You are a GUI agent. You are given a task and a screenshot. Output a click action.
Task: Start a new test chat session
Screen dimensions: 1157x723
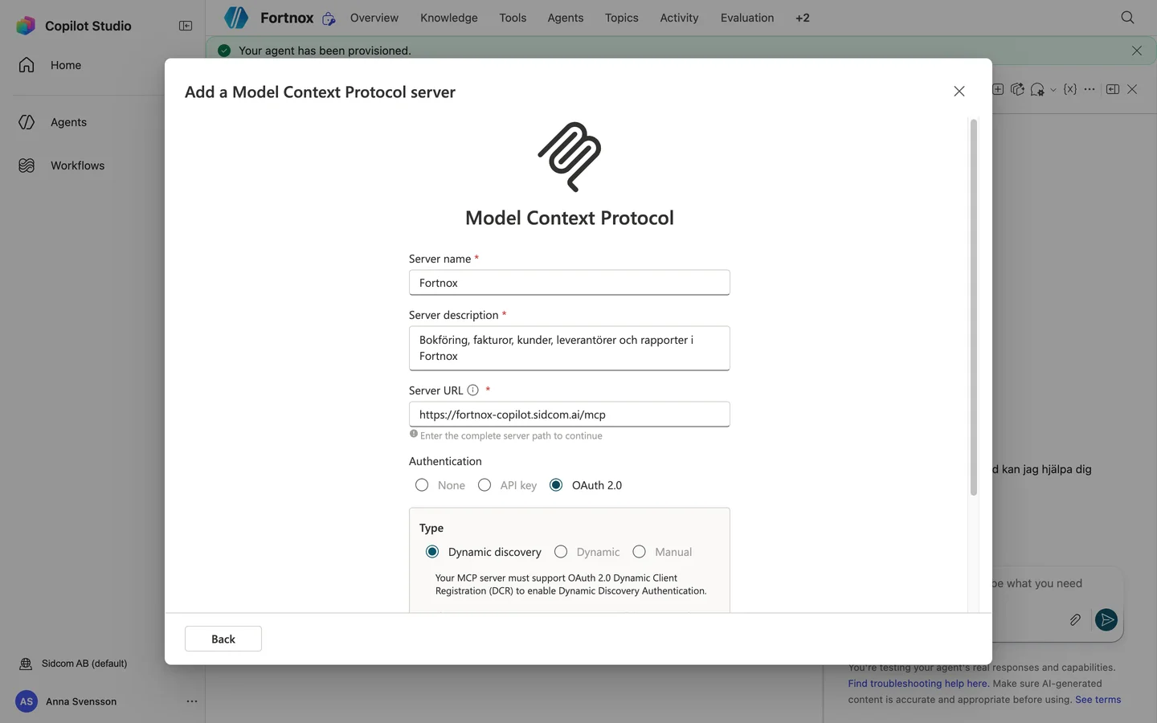point(998,89)
